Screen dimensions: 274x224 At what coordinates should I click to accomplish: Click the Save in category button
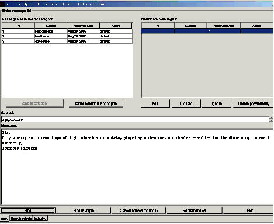point(34,104)
